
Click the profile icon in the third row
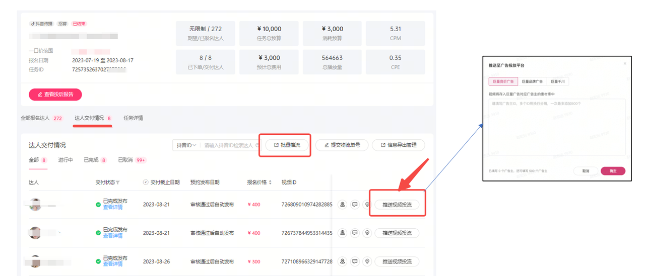point(343,261)
